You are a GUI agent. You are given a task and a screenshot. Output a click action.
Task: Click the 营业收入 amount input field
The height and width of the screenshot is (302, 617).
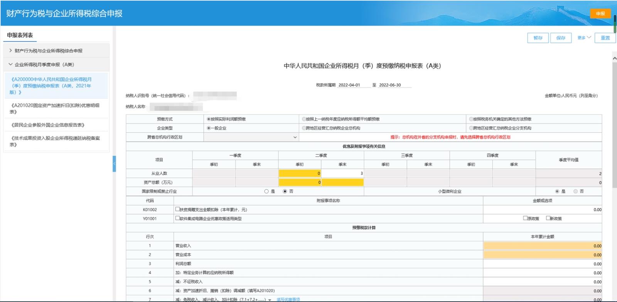pyautogui.click(x=542, y=246)
